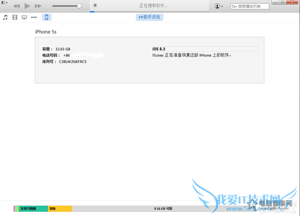Click the search playlist input field
Screen dimensions: 300x216
pos(249,6)
